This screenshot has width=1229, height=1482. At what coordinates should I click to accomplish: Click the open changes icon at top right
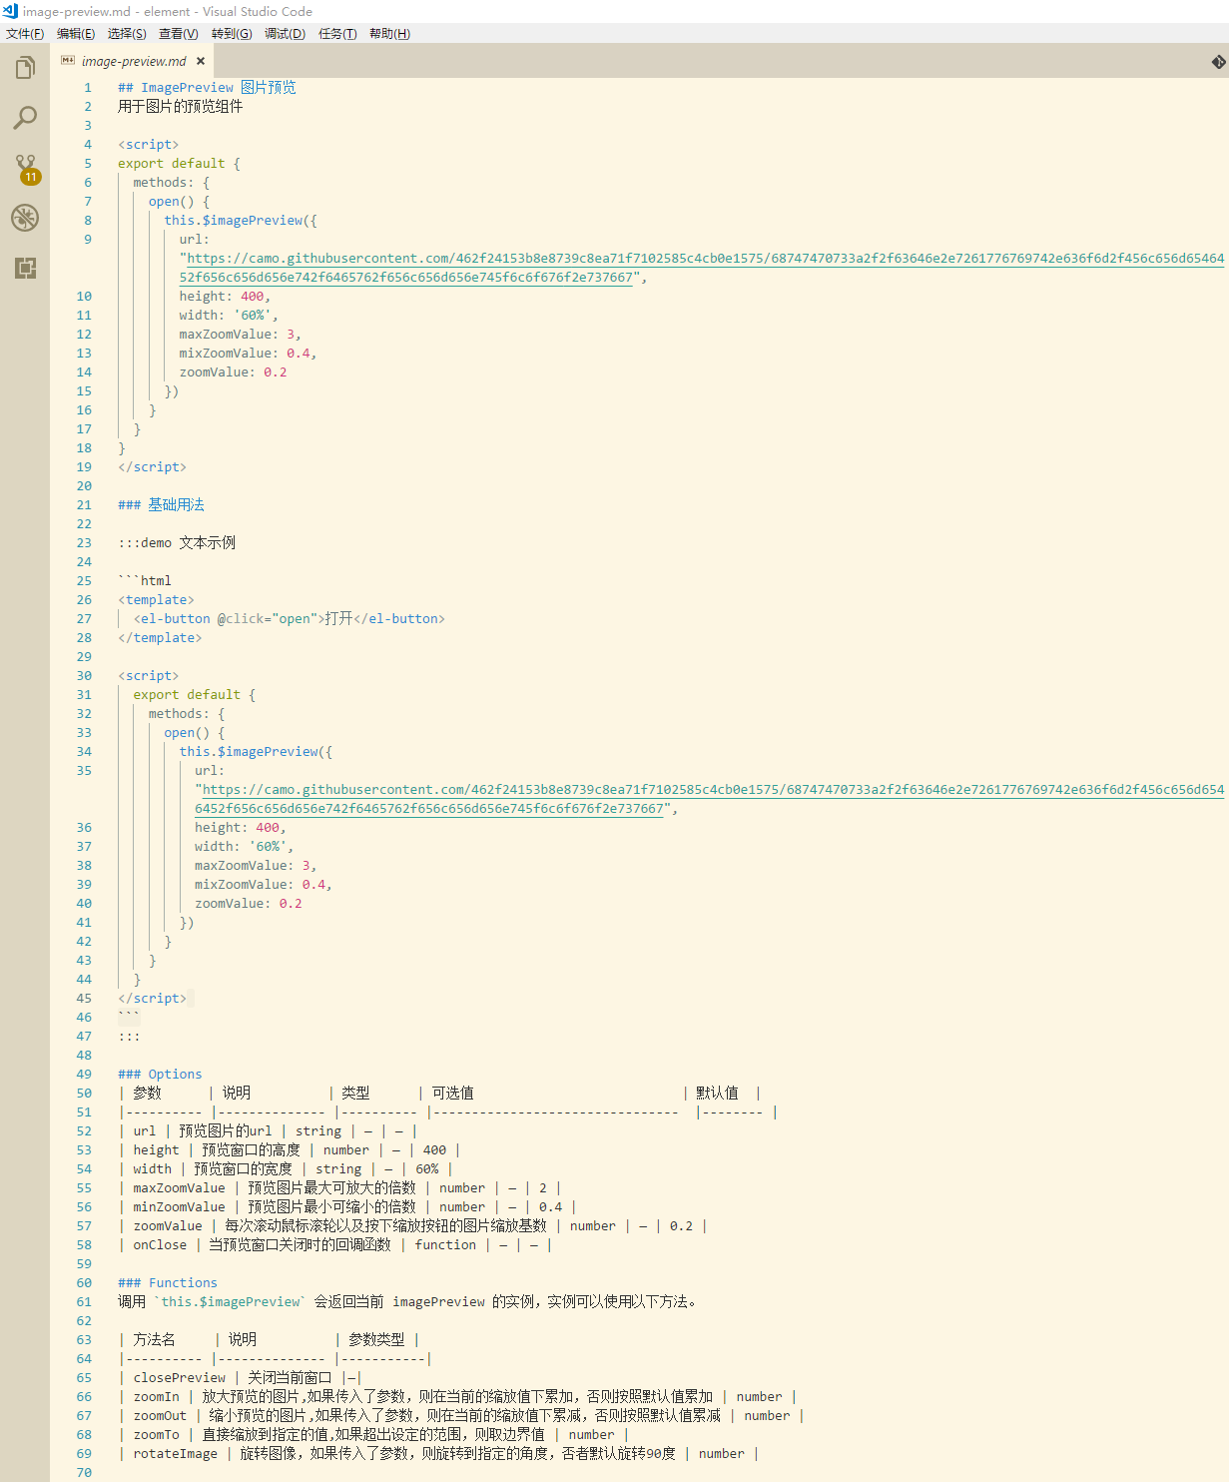click(1218, 62)
